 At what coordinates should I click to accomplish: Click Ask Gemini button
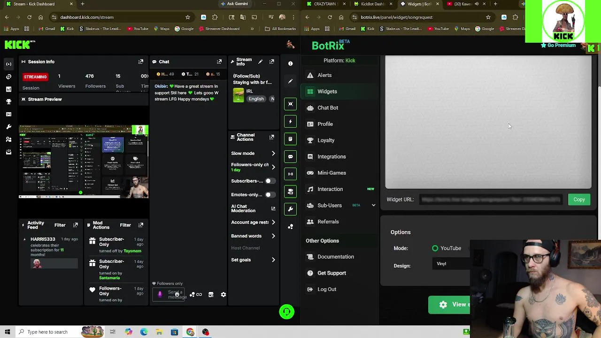click(x=234, y=4)
